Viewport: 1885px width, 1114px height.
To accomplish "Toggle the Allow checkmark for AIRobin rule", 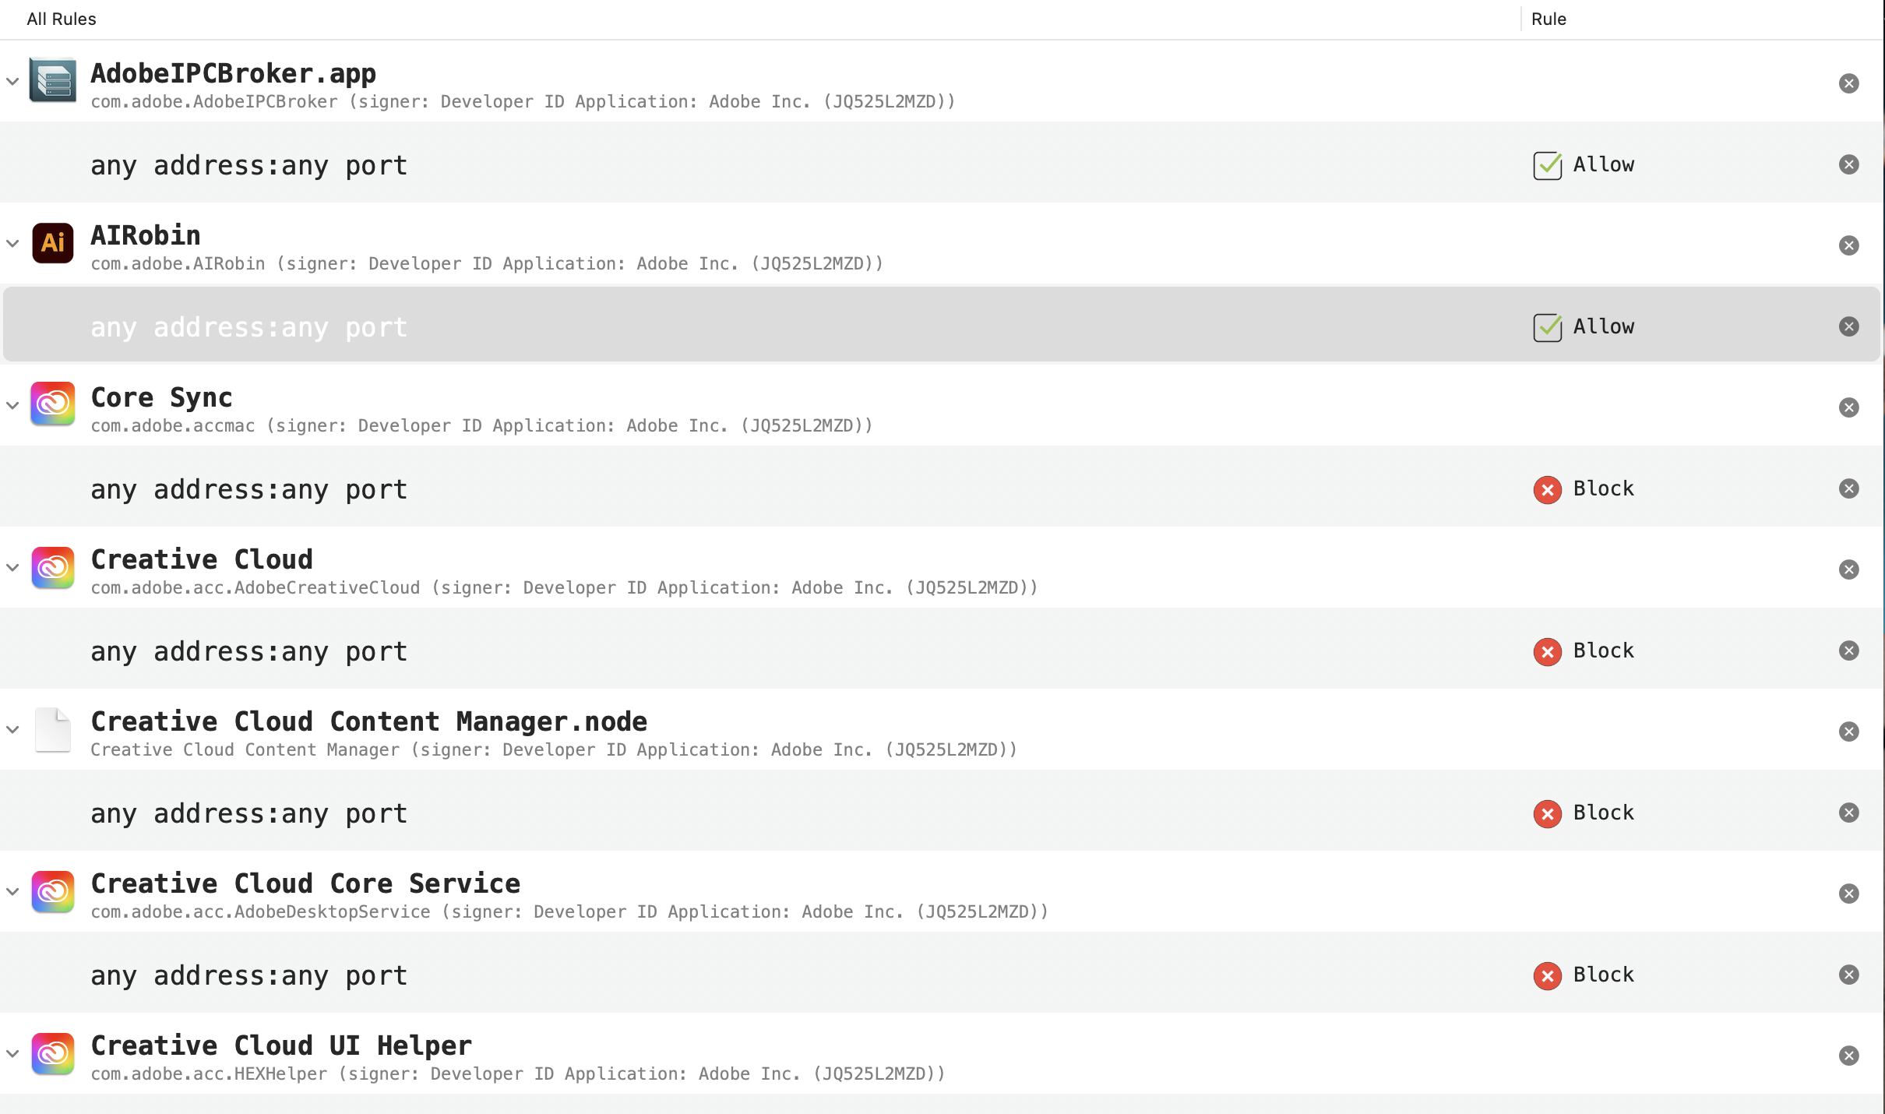I will pos(1547,327).
